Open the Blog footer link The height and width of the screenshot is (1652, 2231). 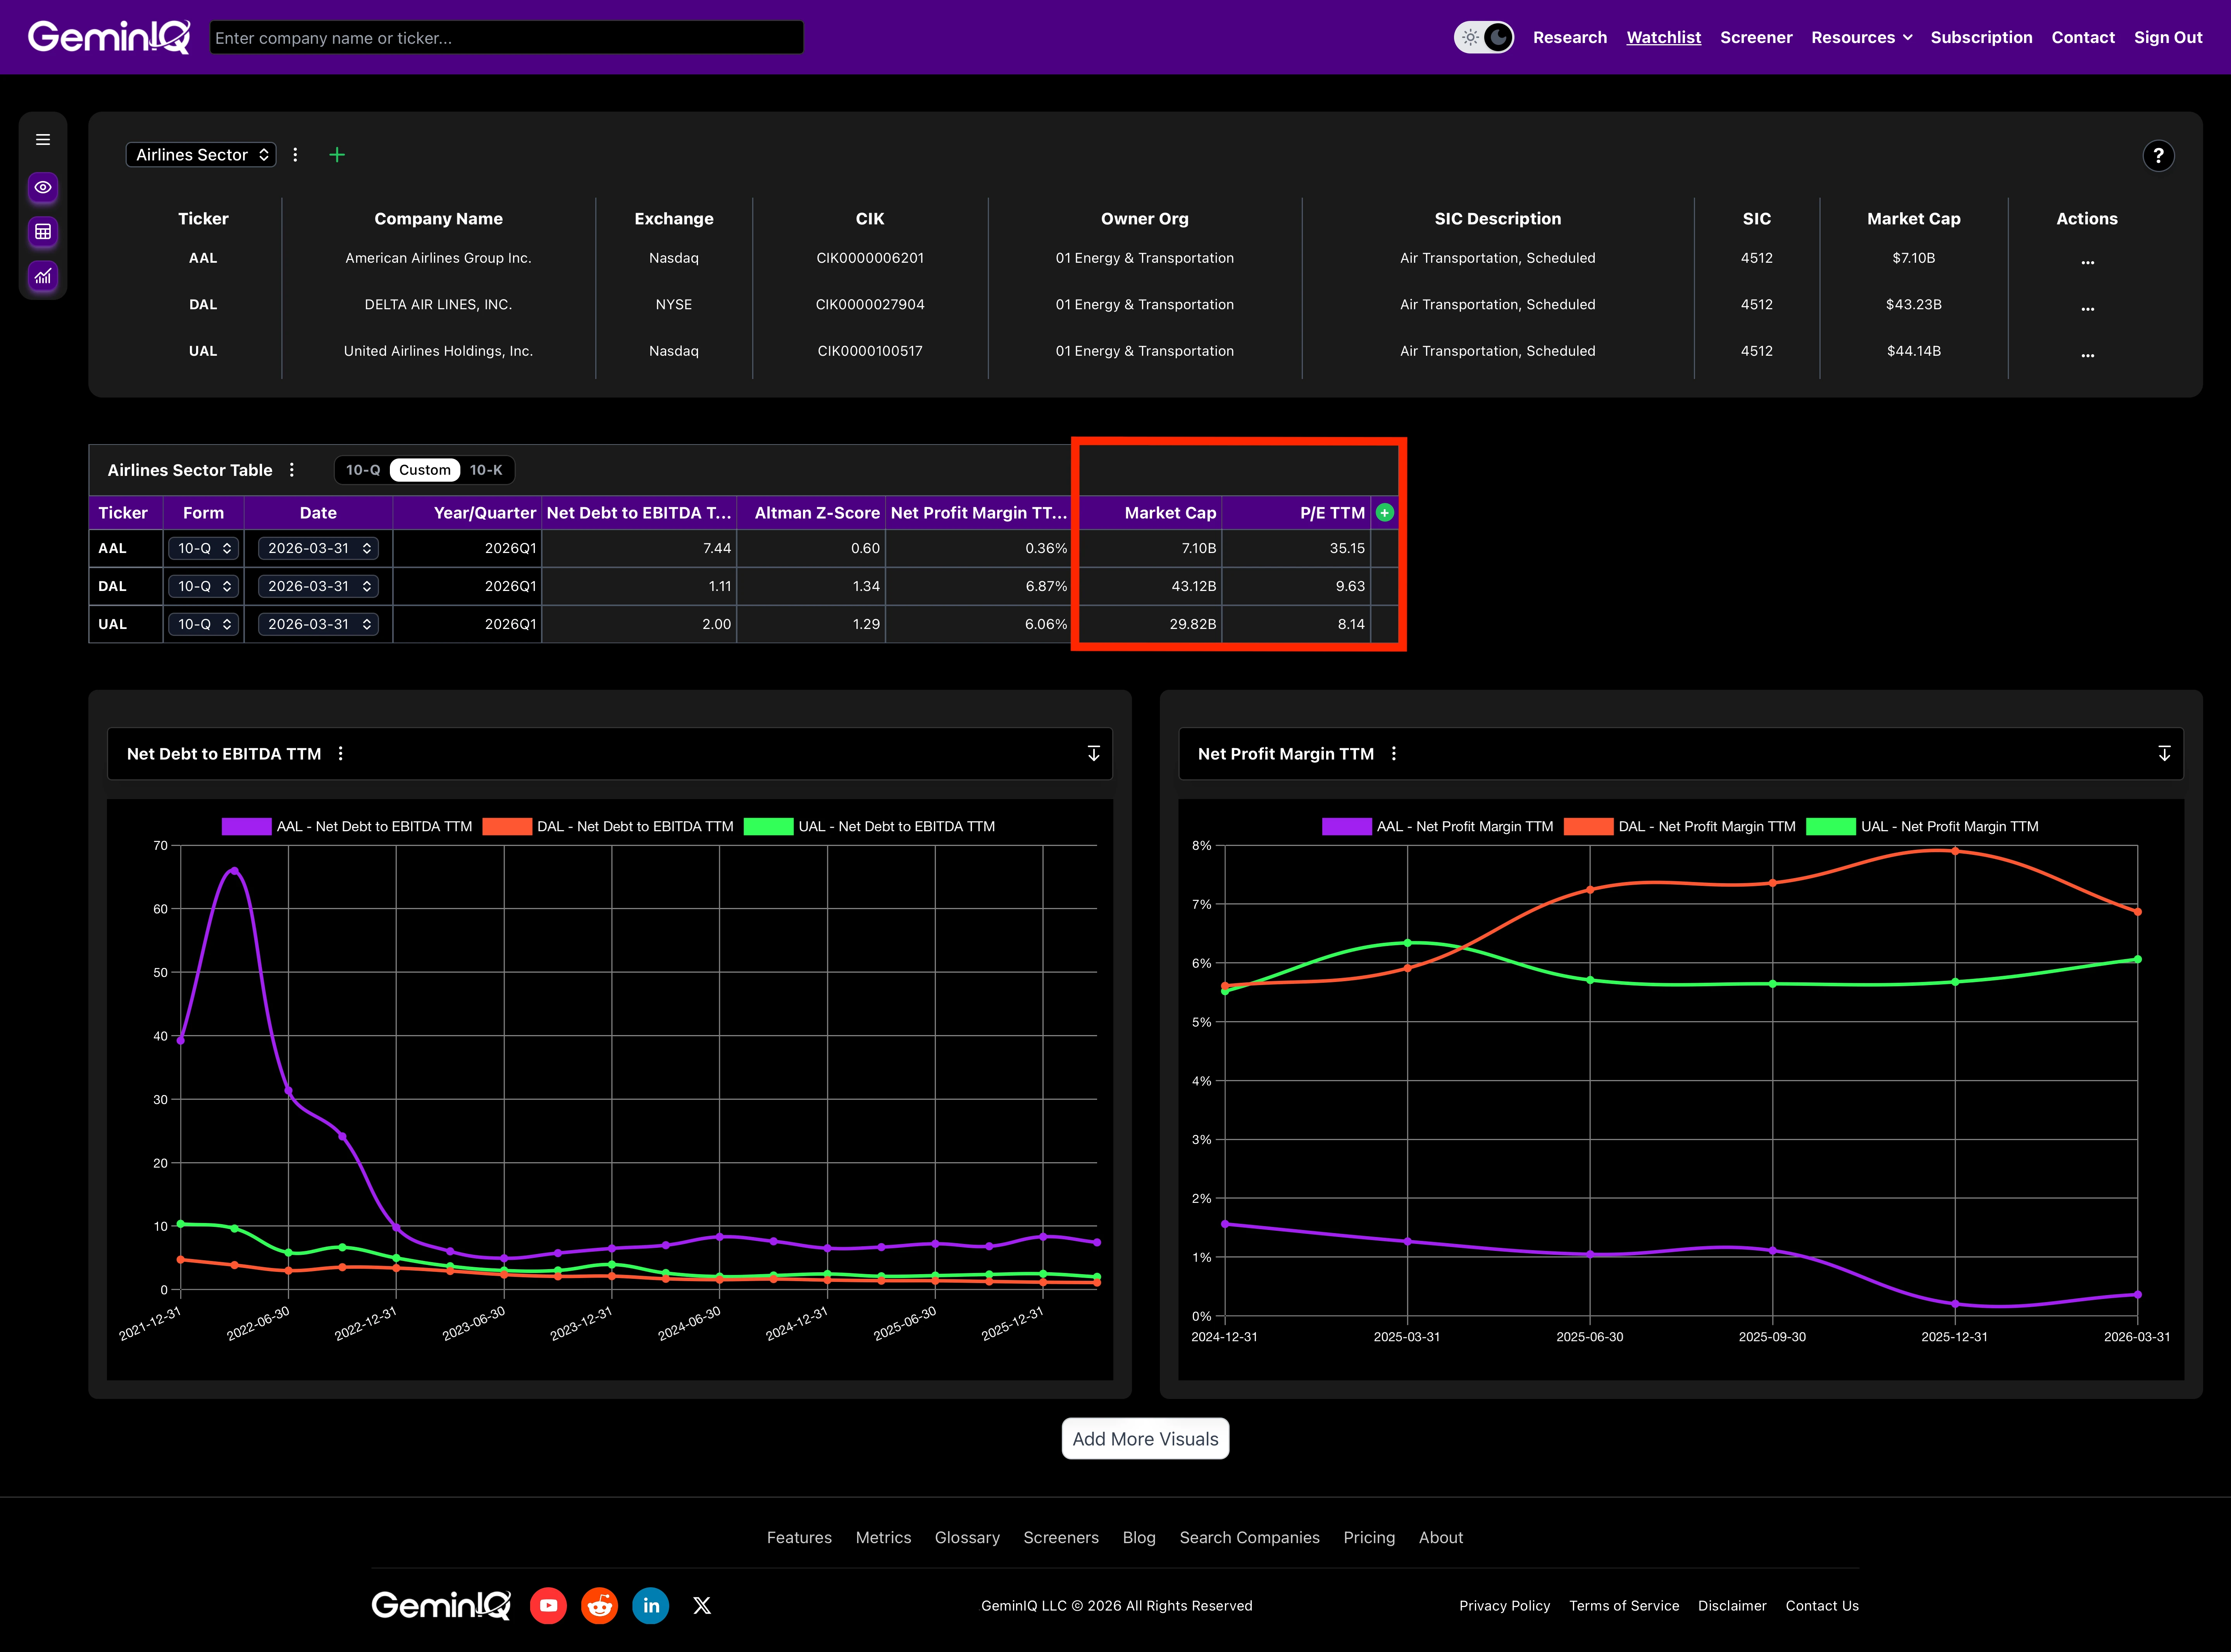point(1139,1538)
